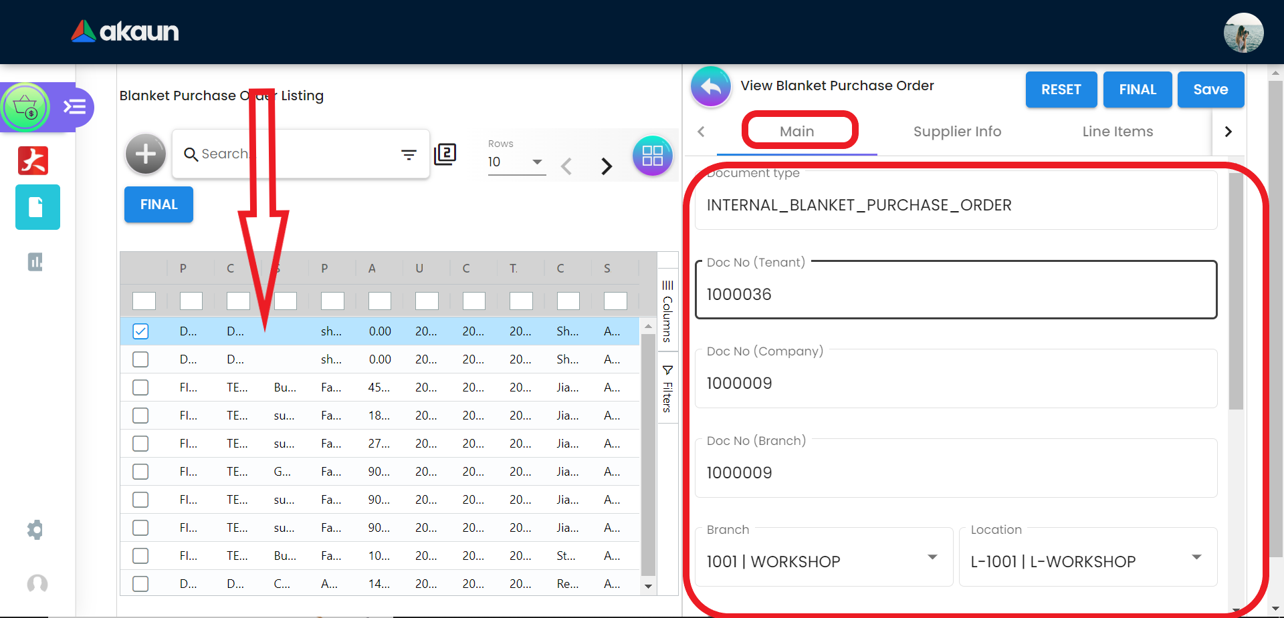The height and width of the screenshot is (618, 1284).
Task: Click the Doc No (Tenant) input field
Action: pos(955,294)
